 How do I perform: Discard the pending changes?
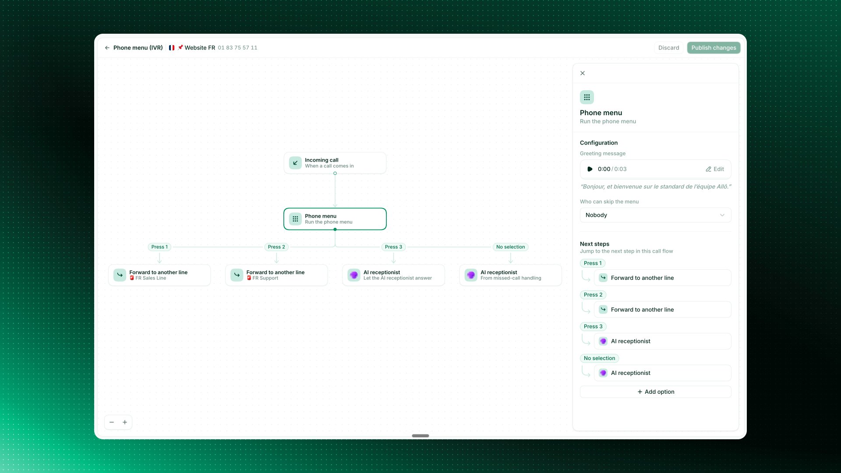pyautogui.click(x=668, y=48)
